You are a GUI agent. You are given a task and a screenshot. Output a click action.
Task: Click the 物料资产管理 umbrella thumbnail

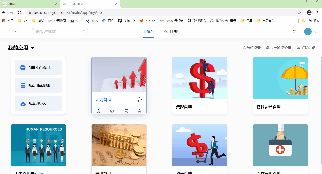pyautogui.click(x=280, y=78)
